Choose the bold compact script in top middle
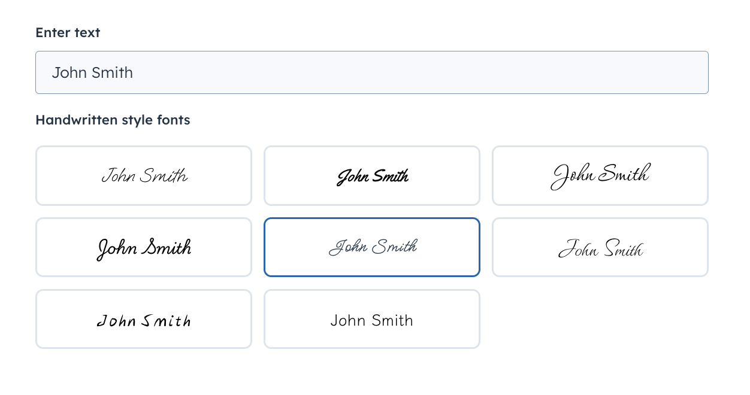 coord(371,175)
